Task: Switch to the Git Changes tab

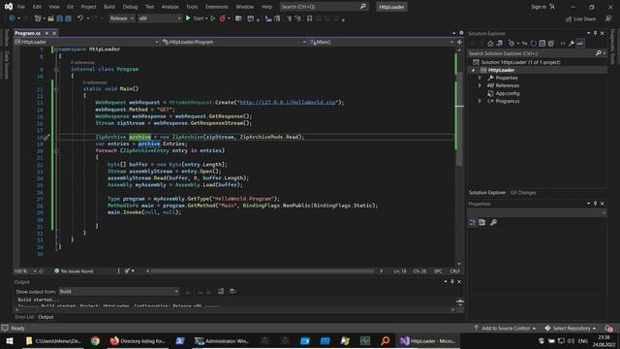Action: point(523,193)
